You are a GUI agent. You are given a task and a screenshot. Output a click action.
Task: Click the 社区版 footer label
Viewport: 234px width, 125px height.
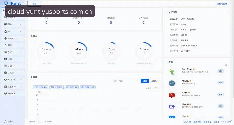point(216,122)
